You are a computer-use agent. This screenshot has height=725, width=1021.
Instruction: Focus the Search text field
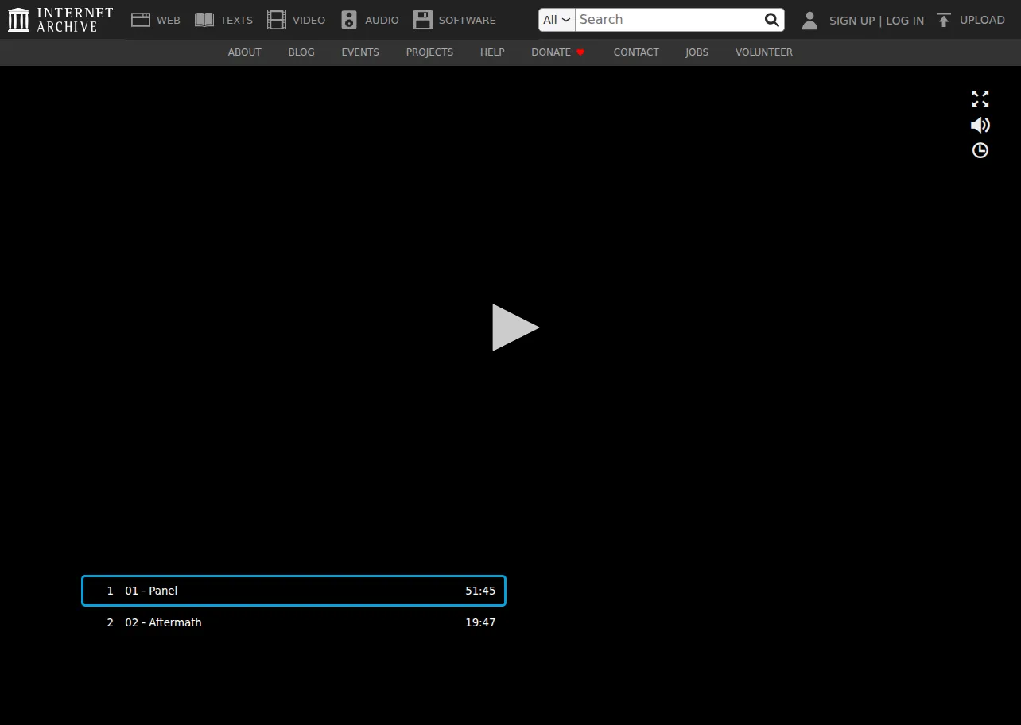pos(668,20)
